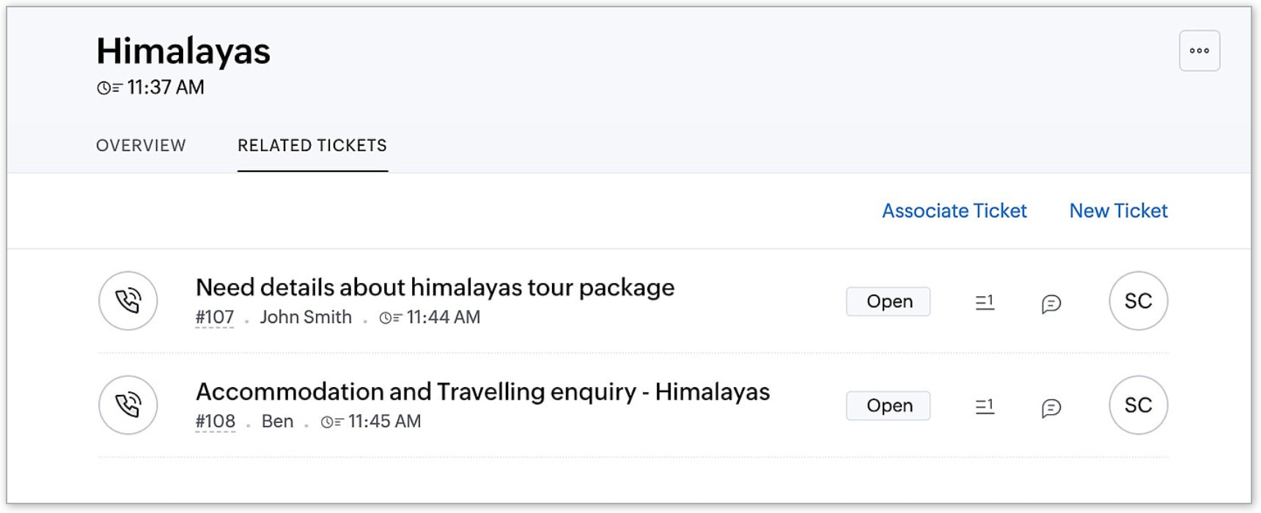1261x513 pixels.
Task: Open the three-dots more options menu
Action: (1199, 51)
